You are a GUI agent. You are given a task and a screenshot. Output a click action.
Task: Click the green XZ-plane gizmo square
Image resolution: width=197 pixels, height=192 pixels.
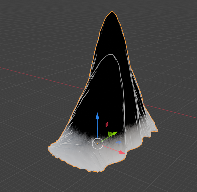pyautogui.click(x=110, y=134)
